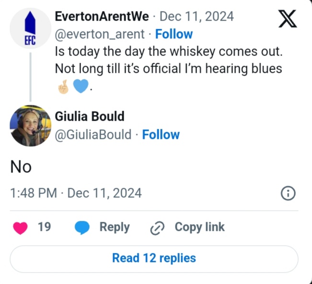Click the Reply text label

(x=115, y=227)
